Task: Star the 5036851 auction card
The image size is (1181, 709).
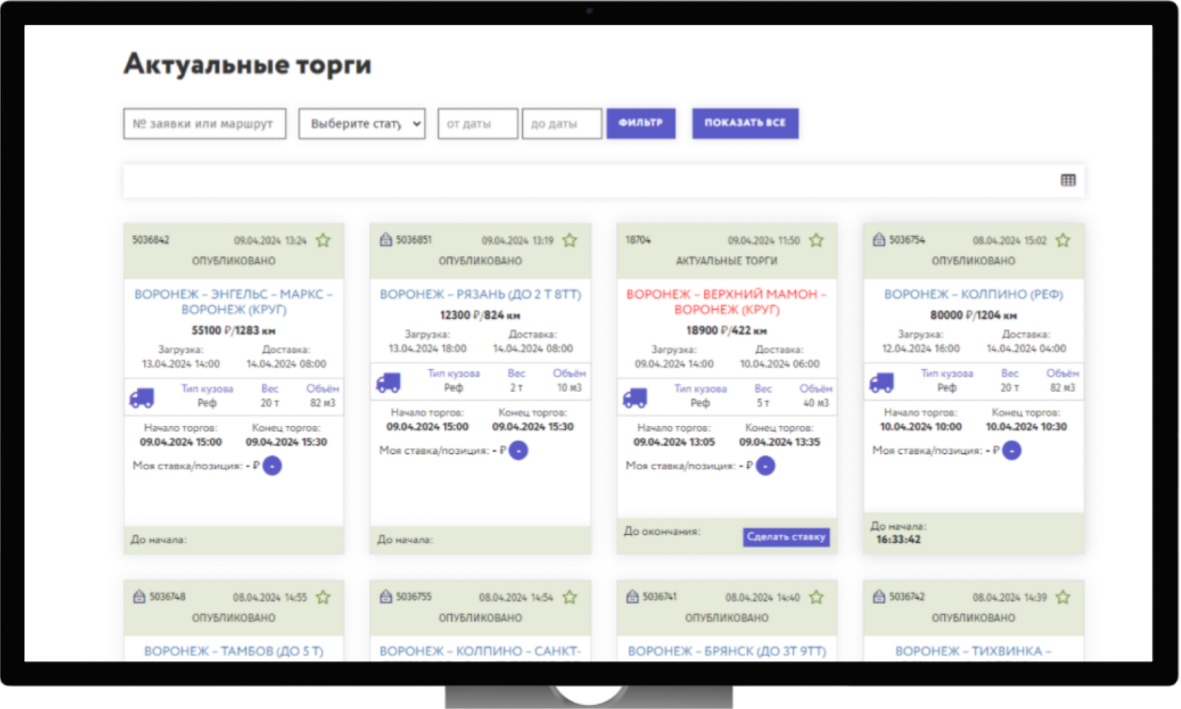Action: [570, 240]
